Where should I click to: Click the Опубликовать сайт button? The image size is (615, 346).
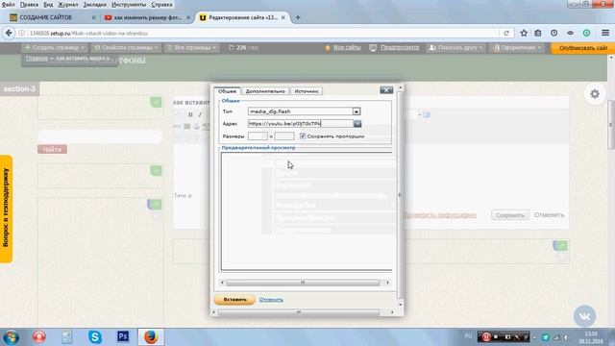(x=583, y=48)
